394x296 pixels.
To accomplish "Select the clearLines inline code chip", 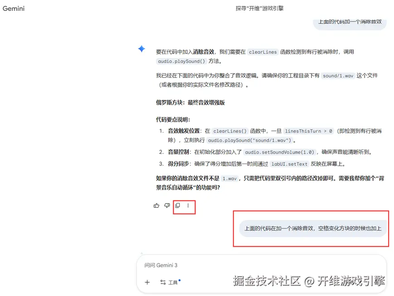I will [263, 52].
